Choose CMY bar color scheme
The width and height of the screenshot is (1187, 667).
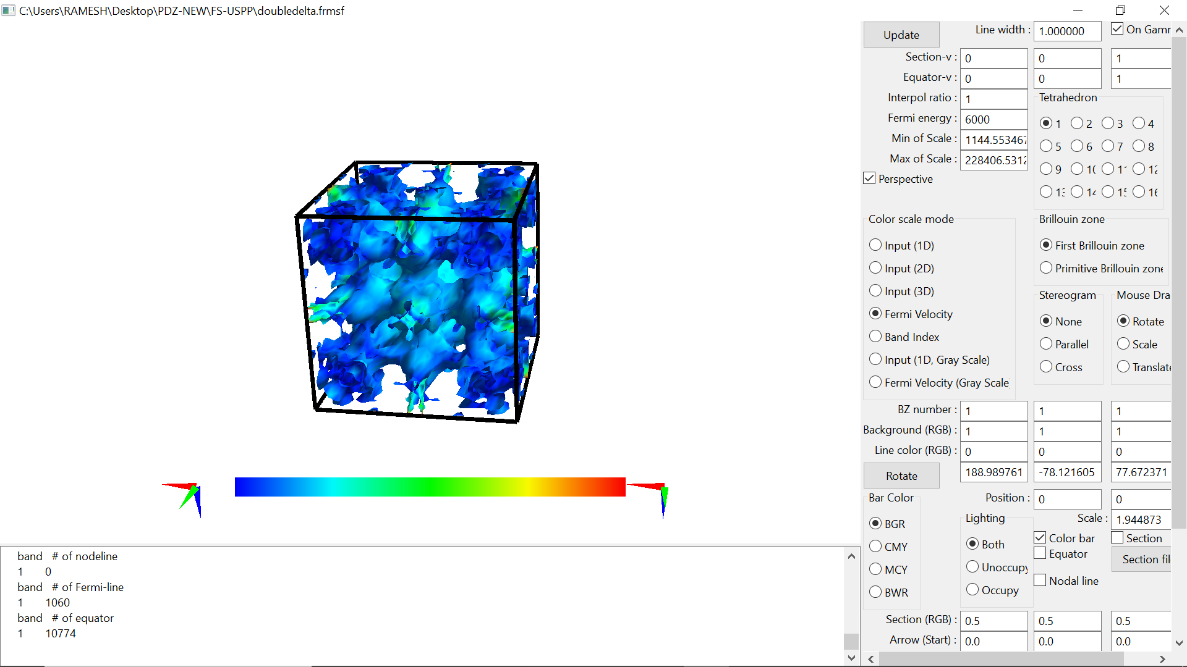(875, 546)
